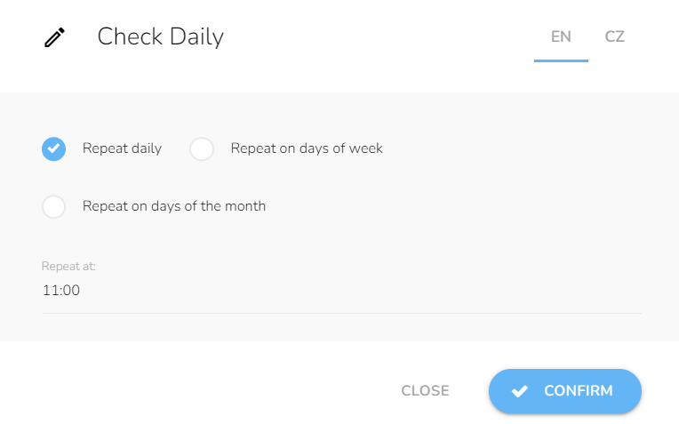Image resolution: width=679 pixels, height=424 pixels.
Task: Choose Repeat on days of the month radio
Action: point(53,206)
